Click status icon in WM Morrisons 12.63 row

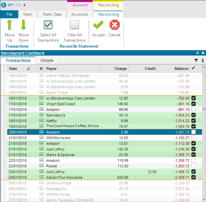[42, 137]
